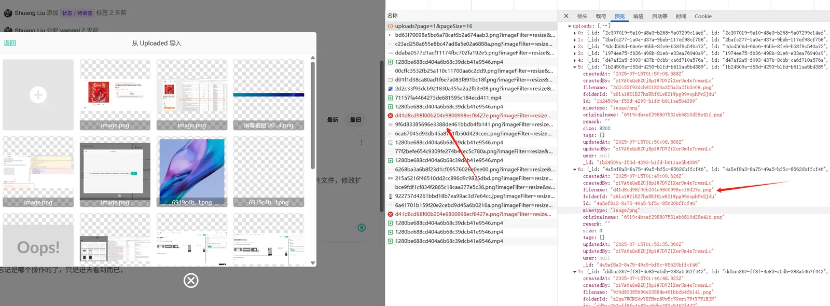The image size is (830, 306).
Task: Expand uploads item 4 in preview
Action: (575, 60)
